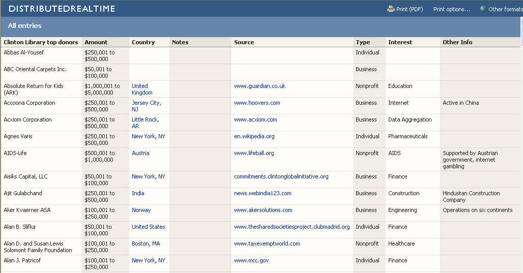Open the www.akersolutions.com source link
523x273 pixels.
click(x=263, y=210)
